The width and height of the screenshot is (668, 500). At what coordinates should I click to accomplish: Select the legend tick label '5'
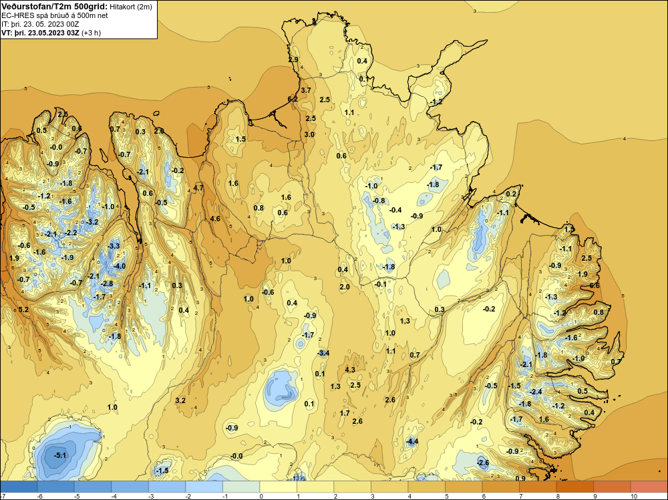point(446,496)
